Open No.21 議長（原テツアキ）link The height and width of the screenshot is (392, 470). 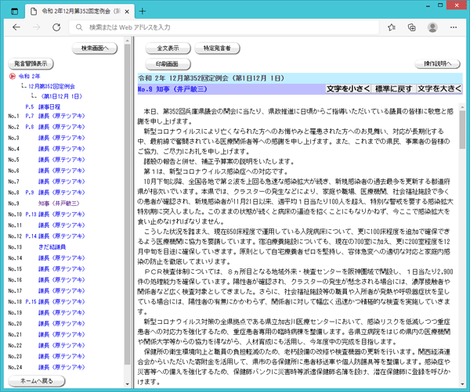[x=61, y=335]
